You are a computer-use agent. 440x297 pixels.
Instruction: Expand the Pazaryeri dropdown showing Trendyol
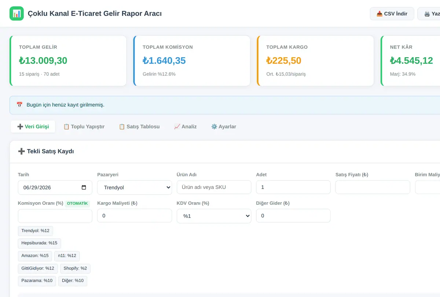pos(135,188)
